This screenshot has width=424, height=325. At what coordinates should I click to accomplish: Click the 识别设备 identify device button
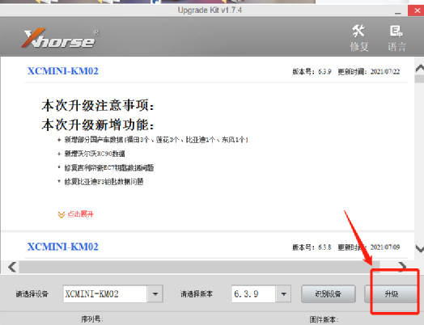click(x=328, y=293)
